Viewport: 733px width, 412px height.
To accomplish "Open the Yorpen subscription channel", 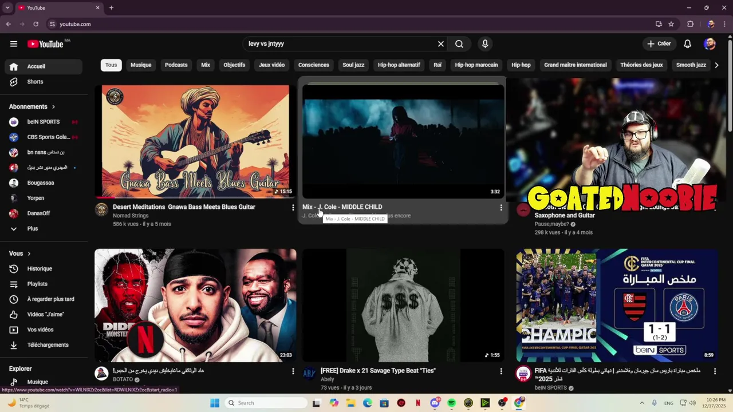I will 44,198.
